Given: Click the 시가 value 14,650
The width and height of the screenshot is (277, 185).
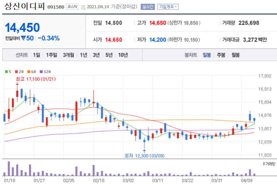Looking at the screenshot, I should click(x=114, y=40).
